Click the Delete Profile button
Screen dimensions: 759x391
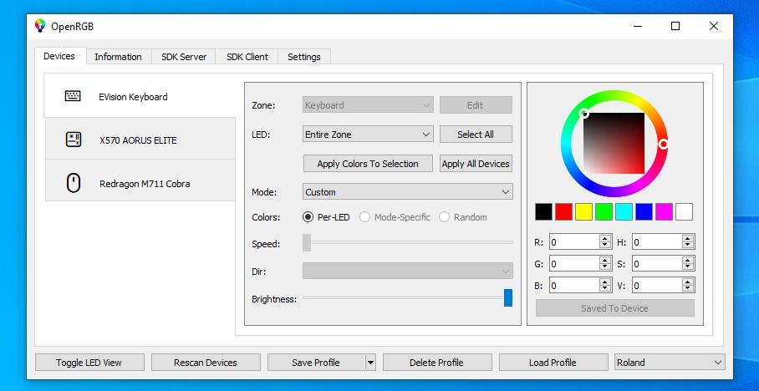pos(436,363)
